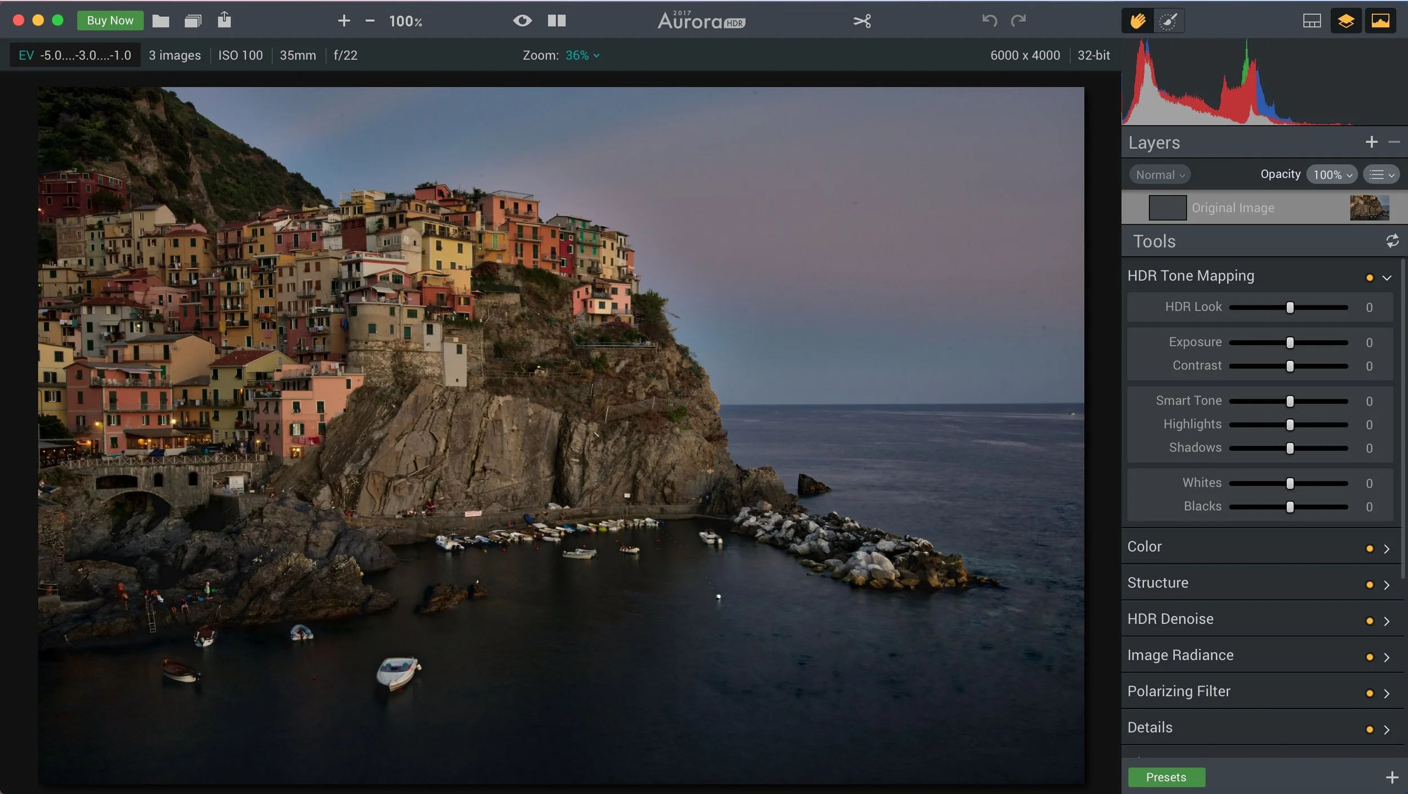Screen dimensions: 1408x794
Task: Open the Opacity 100% dropdown
Action: pyautogui.click(x=1331, y=175)
